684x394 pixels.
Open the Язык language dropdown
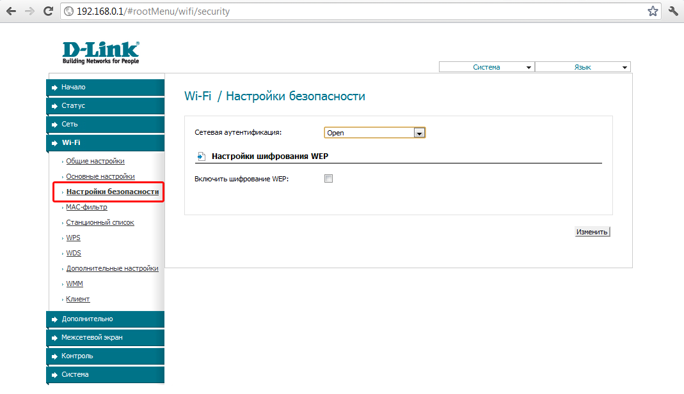(582, 67)
